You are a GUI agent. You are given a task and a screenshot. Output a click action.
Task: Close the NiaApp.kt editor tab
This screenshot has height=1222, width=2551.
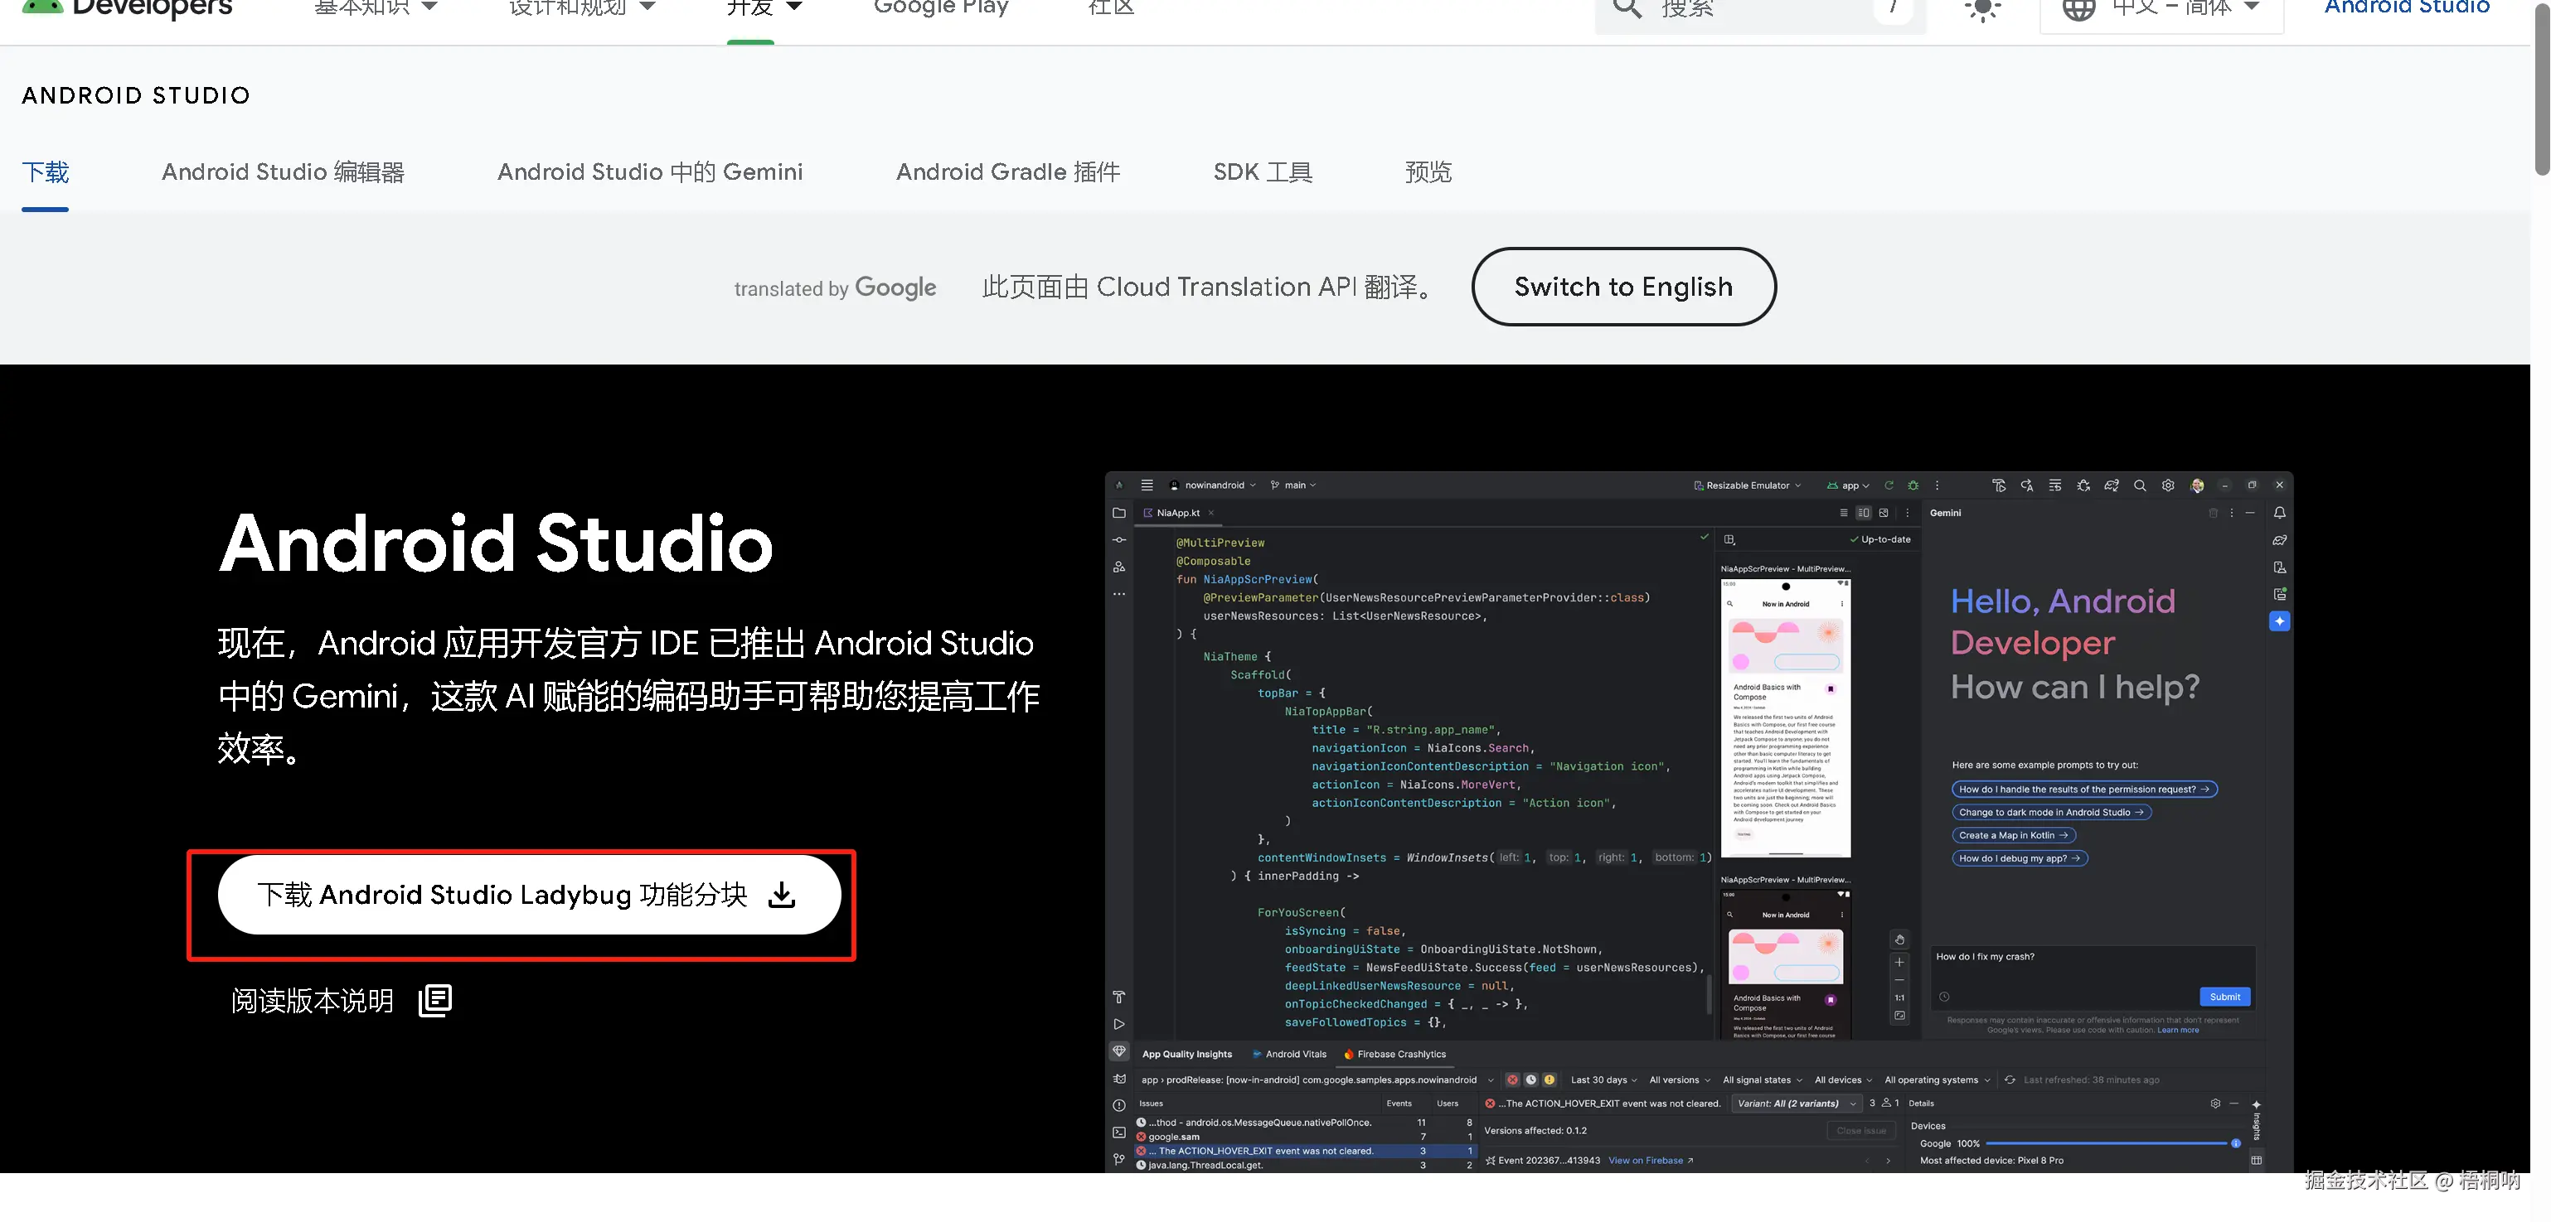coord(1211,513)
